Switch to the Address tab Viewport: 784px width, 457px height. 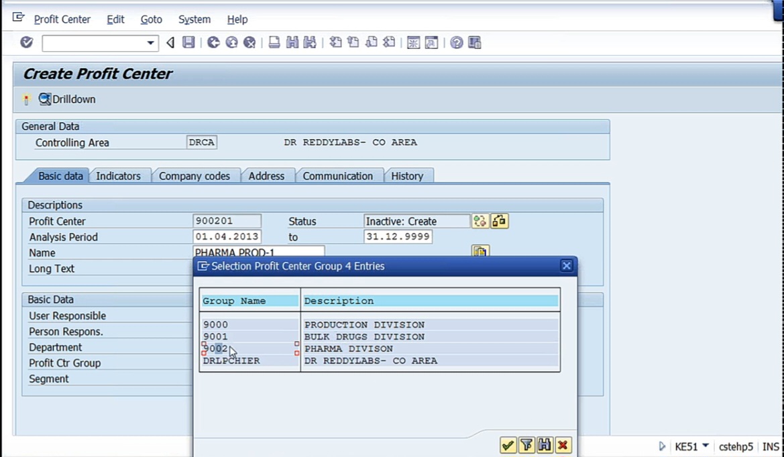266,176
